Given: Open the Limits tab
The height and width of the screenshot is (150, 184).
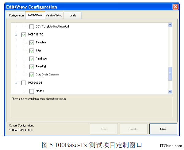Looking at the screenshot, I should [x=73, y=15].
